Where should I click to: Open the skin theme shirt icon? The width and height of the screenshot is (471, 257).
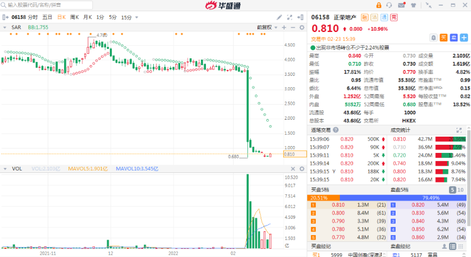(413, 5)
